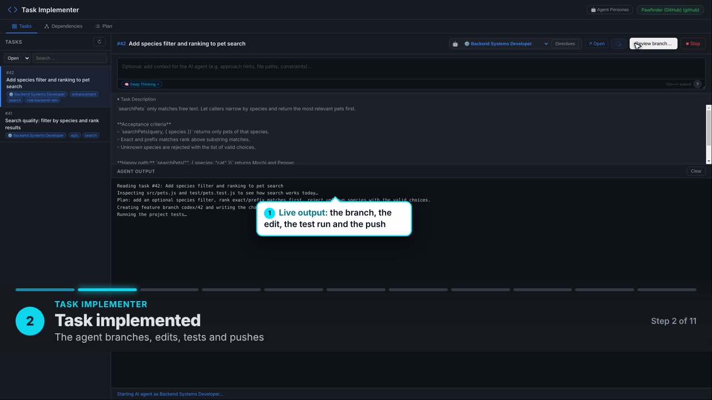Screen dimensions: 712x400
Task: Click the Pawfinder (GitHub) repository badge
Action: (x=670, y=10)
